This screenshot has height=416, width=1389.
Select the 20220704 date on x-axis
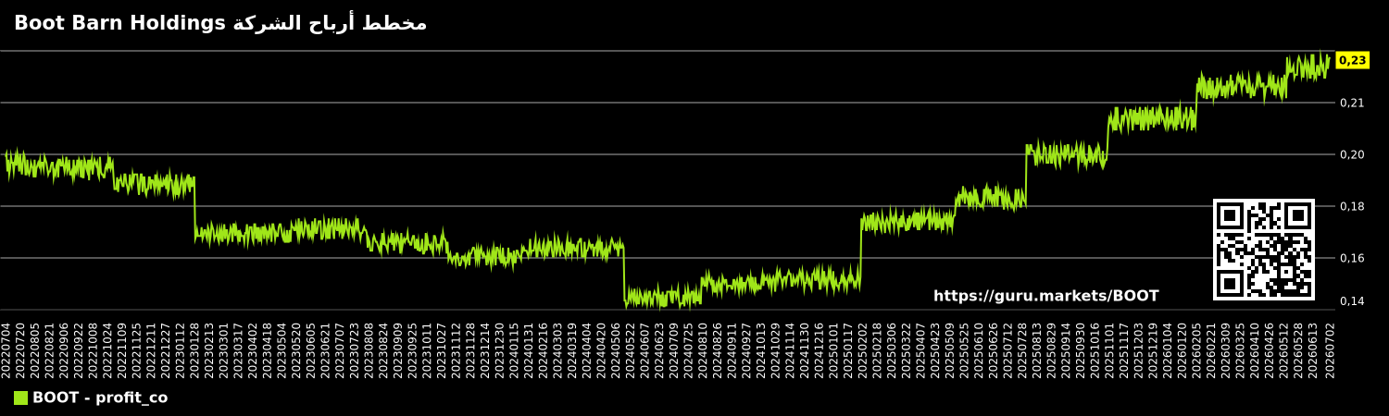point(6,349)
